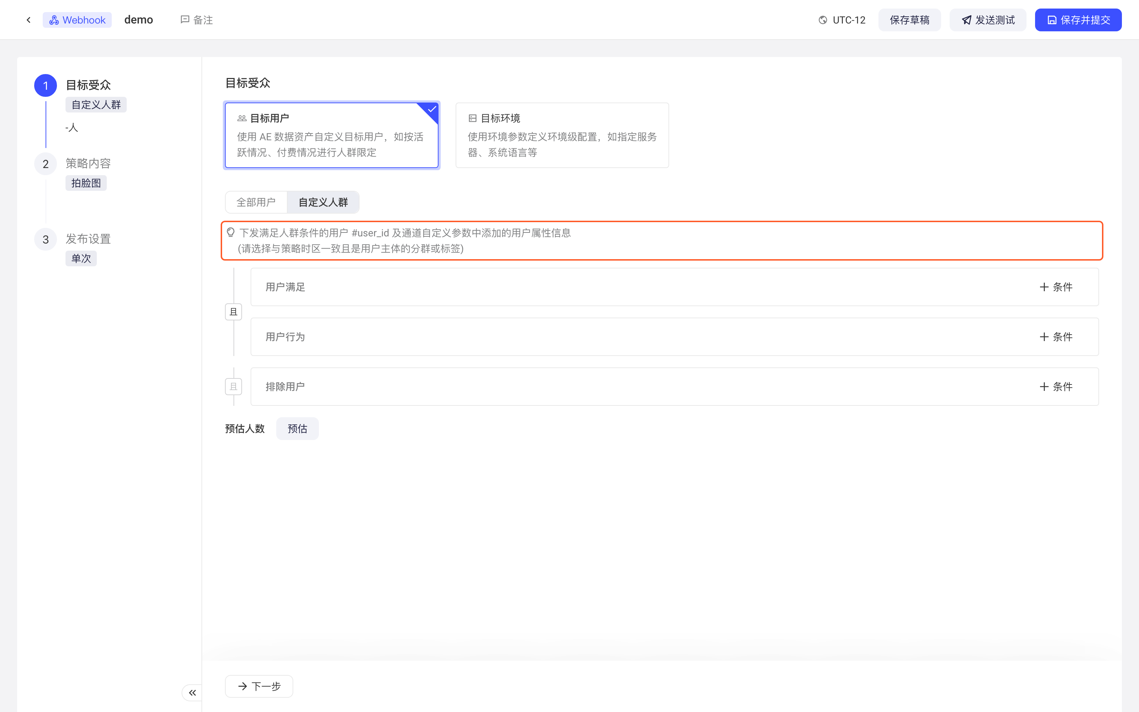Click 发送测试 button
Image resolution: width=1139 pixels, height=712 pixels.
(x=987, y=20)
